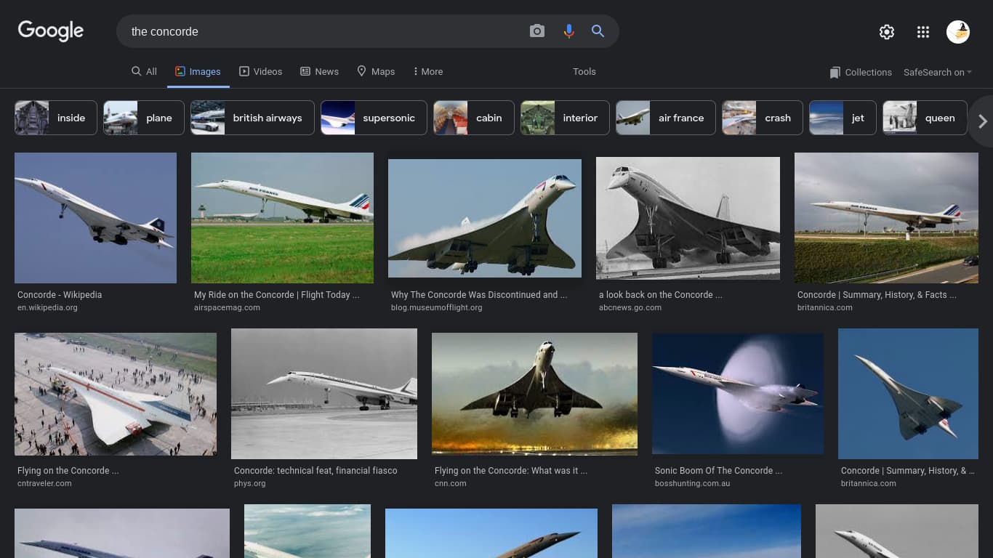The height and width of the screenshot is (558, 993).
Task: Click the bosshunting.com.au source text
Action: click(x=693, y=483)
